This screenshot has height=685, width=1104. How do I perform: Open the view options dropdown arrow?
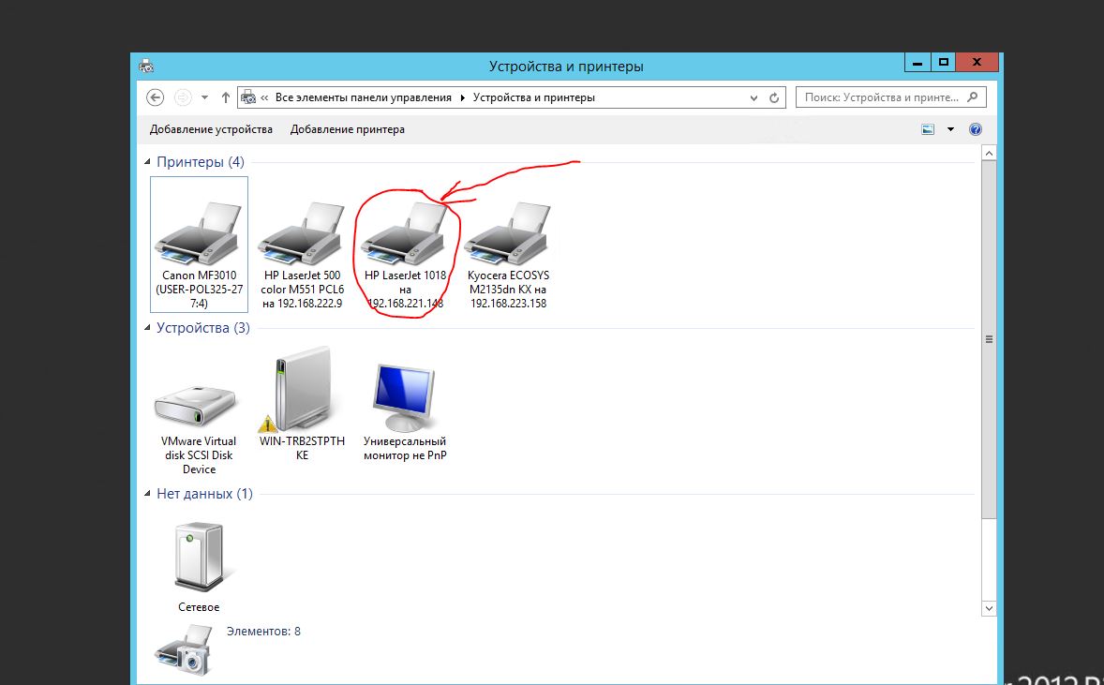pyautogui.click(x=950, y=129)
